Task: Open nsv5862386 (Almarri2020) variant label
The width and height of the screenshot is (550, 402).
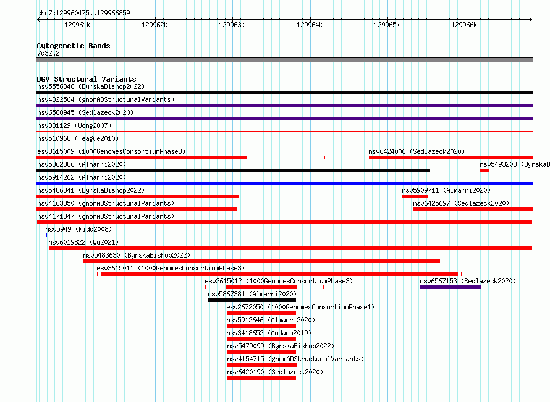Action: 82,164
